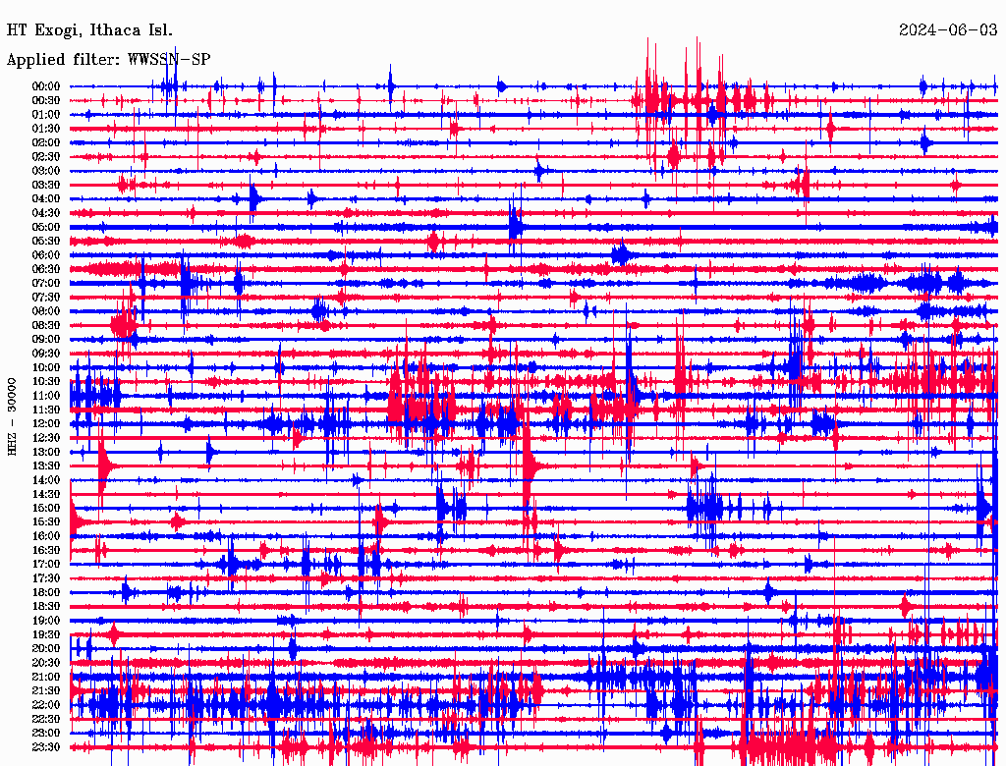
Task: Click the 22:00 time label
Action: (46, 705)
